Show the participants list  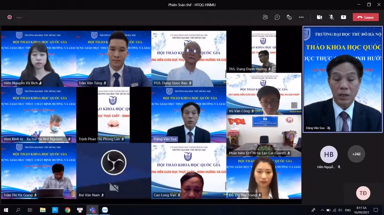(x=265, y=17)
